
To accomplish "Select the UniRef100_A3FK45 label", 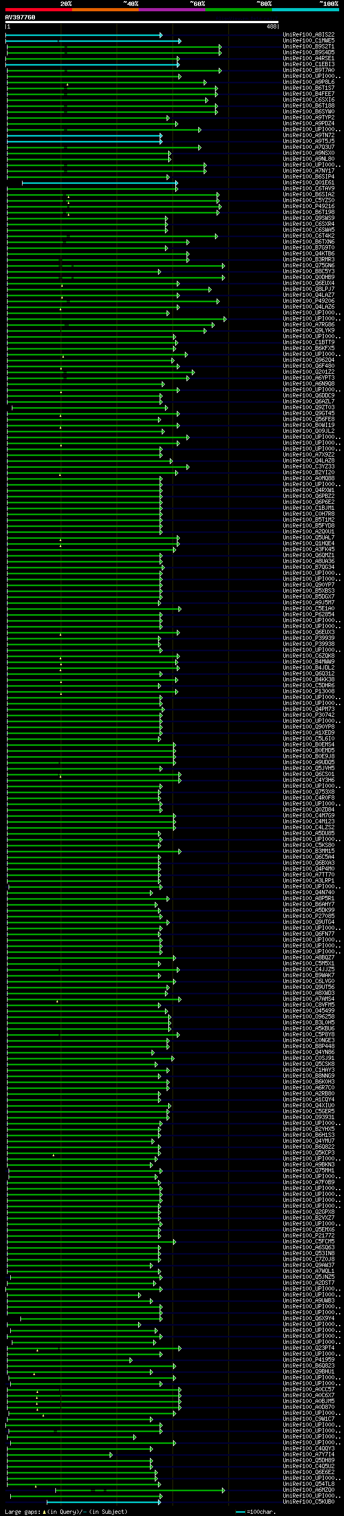I will (x=309, y=549).
